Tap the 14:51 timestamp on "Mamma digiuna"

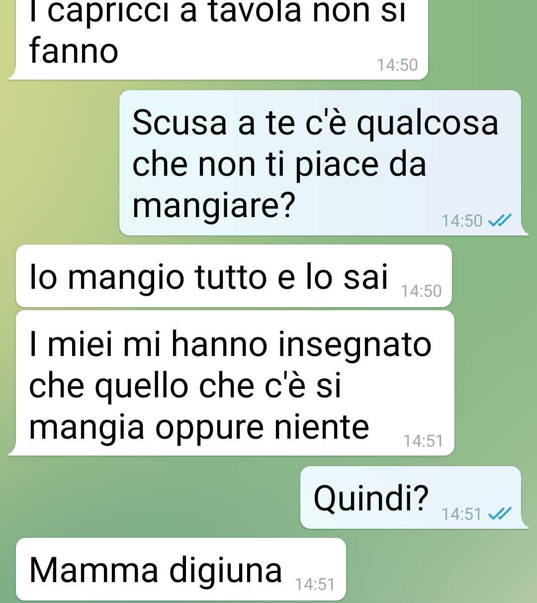[315, 584]
